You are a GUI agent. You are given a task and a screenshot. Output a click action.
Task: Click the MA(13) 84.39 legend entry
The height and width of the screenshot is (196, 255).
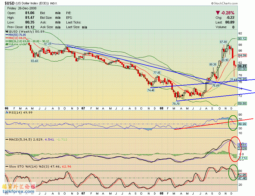[16, 38]
